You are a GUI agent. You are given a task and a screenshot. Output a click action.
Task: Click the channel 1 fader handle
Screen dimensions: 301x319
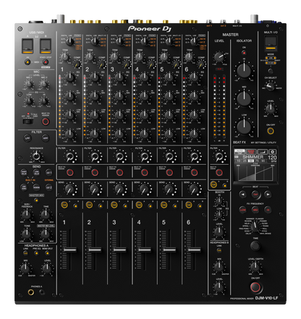70,250
